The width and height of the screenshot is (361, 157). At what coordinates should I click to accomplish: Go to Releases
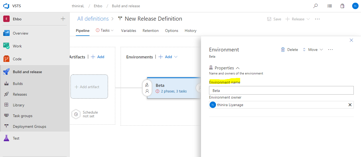coord(20,94)
